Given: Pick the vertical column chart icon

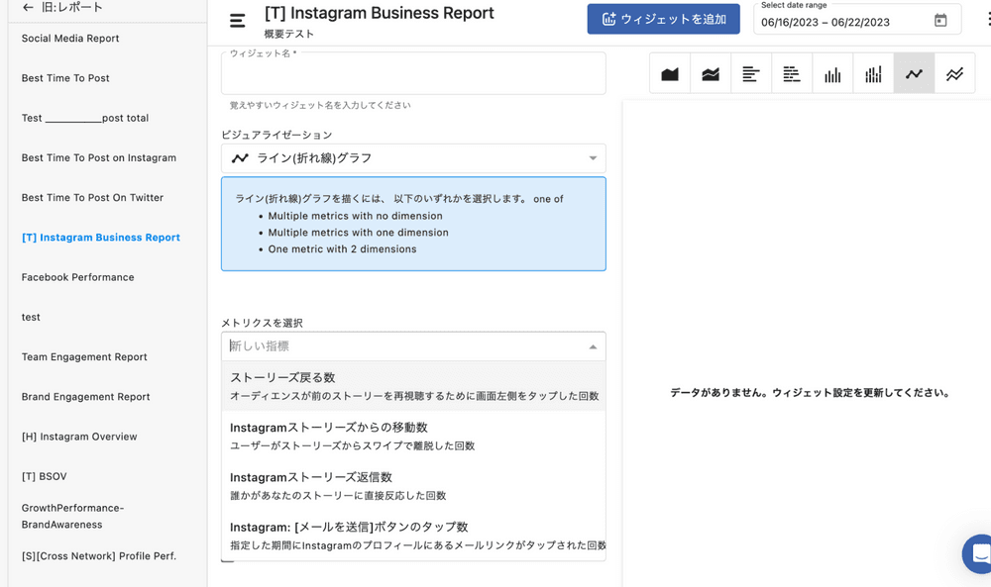Looking at the screenshot, I should 832,74.
